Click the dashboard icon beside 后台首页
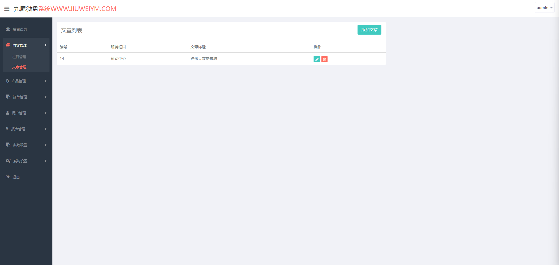Image resolution: width=559 pixels, height=265 pixels. tap(8, 29)
